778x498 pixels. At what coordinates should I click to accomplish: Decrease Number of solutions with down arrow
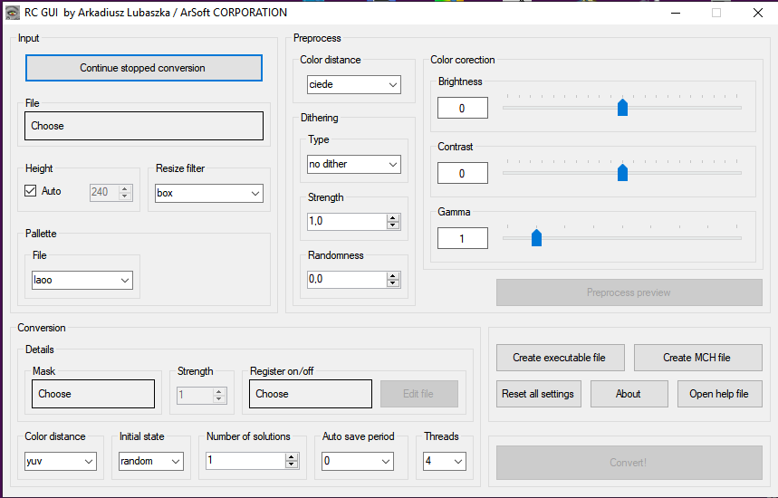click(292, 464)
